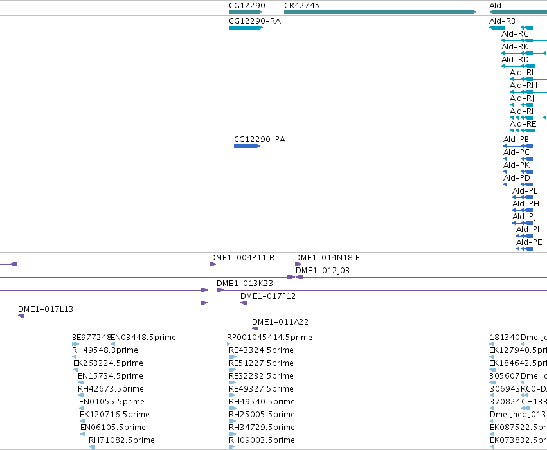Open the EK120716.5prime EST label
The width and height of the screenshot is (547, 450).
(x=114, y=415)
